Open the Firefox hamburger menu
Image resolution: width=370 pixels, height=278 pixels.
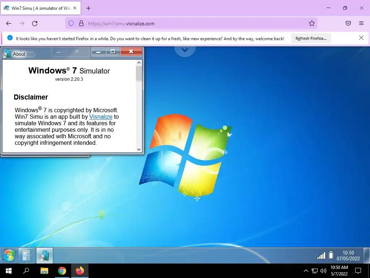(361, 23)
